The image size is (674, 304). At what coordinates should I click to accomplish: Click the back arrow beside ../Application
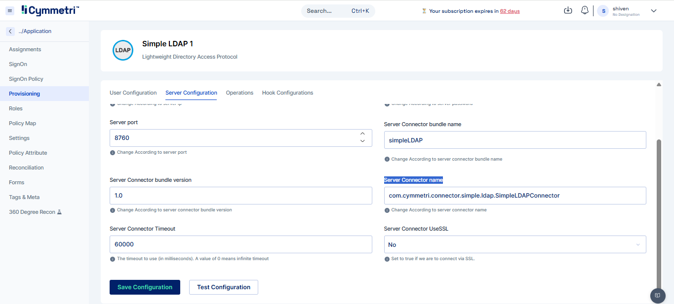(x=10, y=31)
